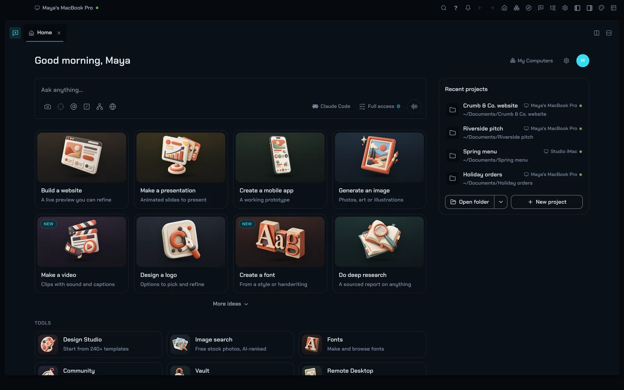The image size is (624, 390).
Task: Open settings gear in top toolbar
Action: pos(565,8)
